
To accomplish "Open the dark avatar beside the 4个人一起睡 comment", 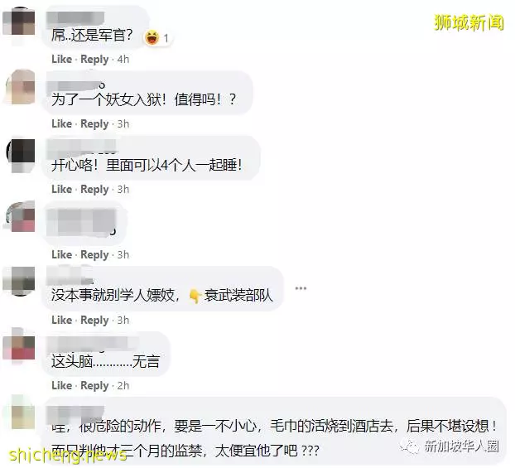I will (21, 153).
